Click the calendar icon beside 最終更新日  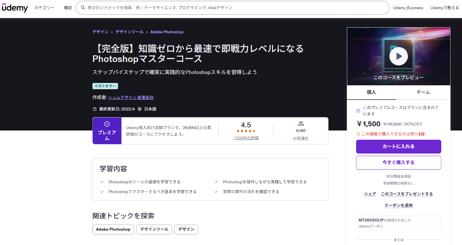tap(94, 109)
